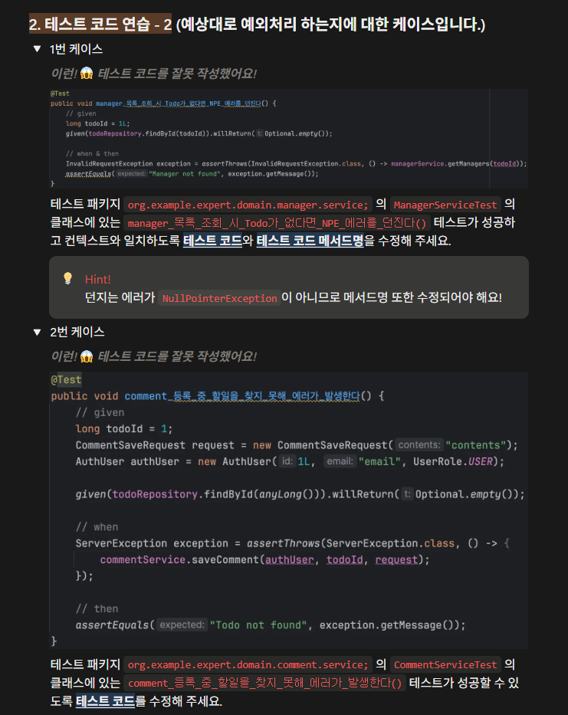The image size is (568, 715).
Task: Click the CommentServiceTest inline code
Action: pyautogui.click(x=445, y=665)
